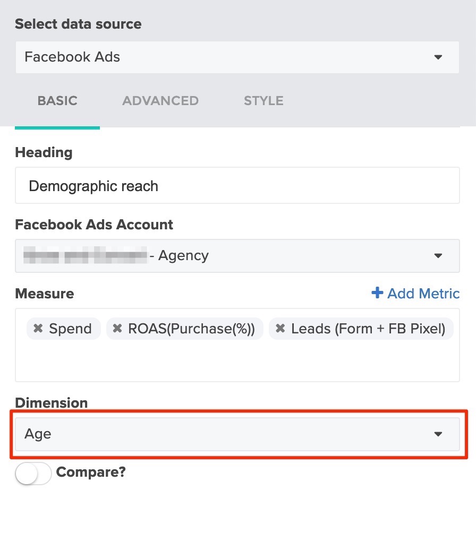Remove the Leads (Form + FB Pixel) tag

pyautogui.click(x=280, y=329)
